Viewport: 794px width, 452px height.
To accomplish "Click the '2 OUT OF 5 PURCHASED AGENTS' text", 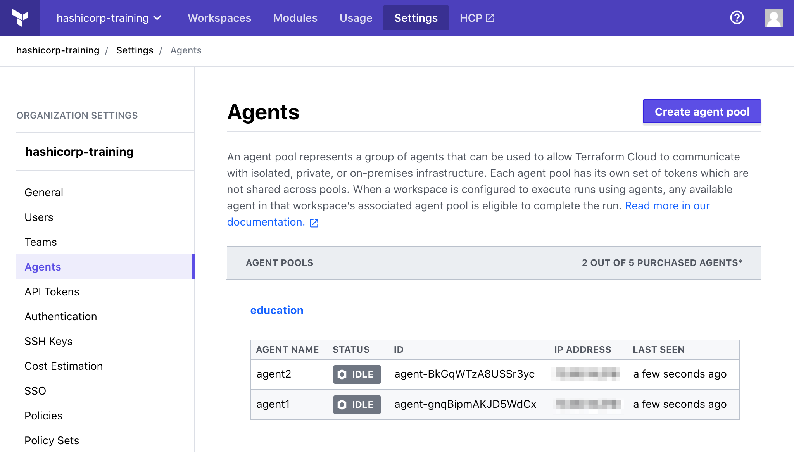I will pyautogui.click(x=662, y=263).
